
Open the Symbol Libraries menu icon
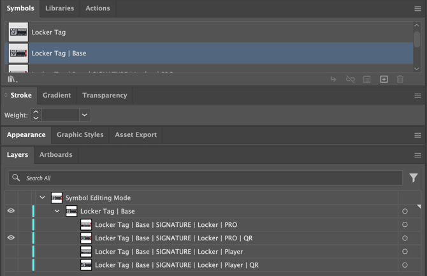point(13,79)
